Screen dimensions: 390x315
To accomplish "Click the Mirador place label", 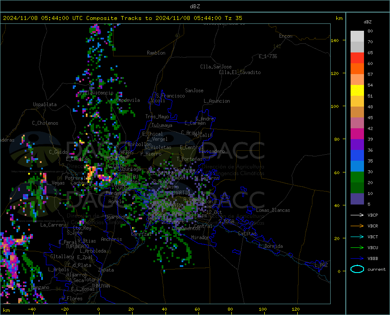I will coord(200,237).
